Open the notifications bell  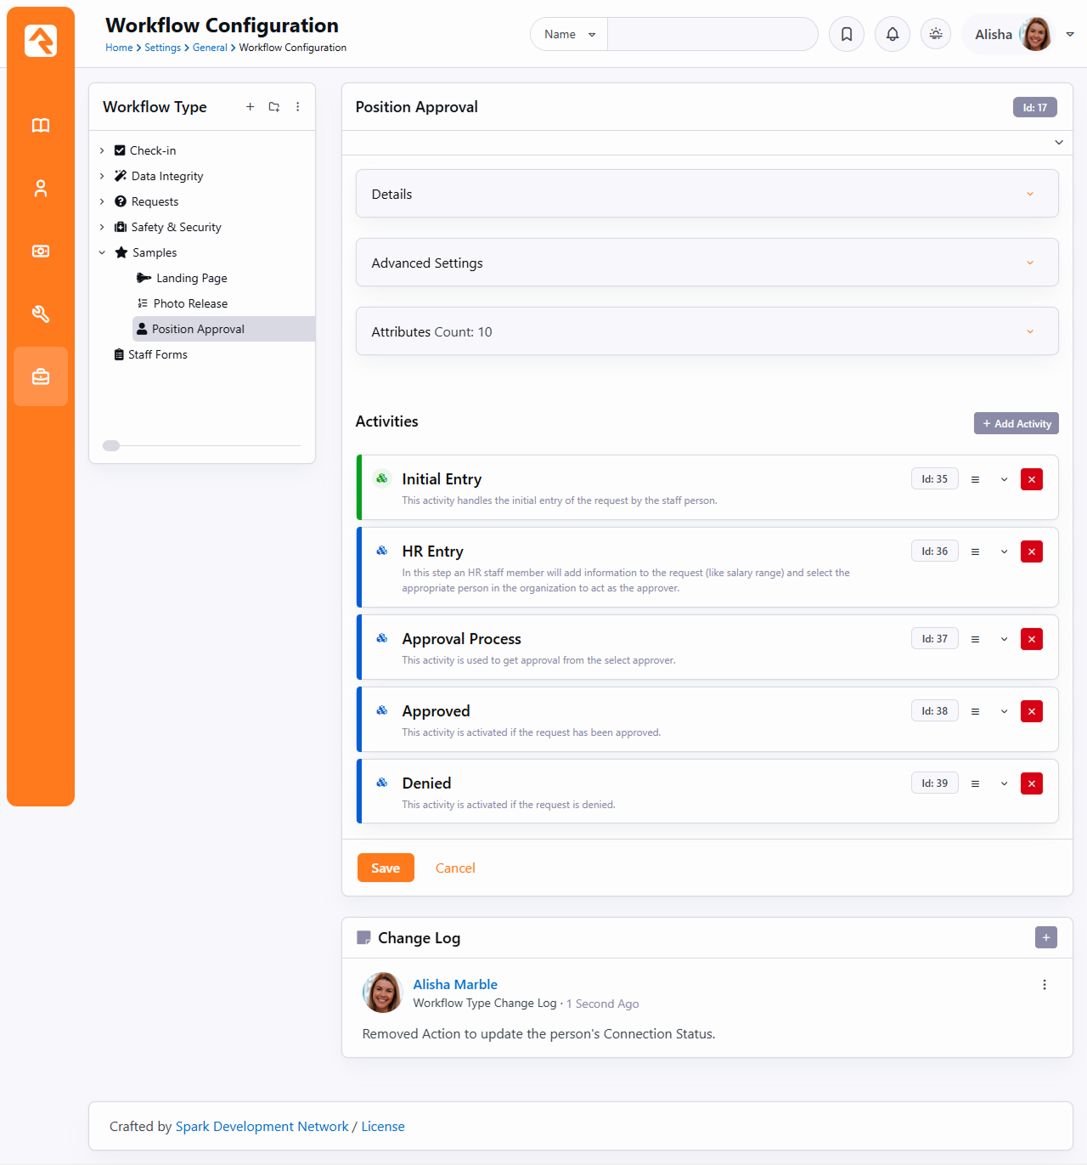click(892, 34)
